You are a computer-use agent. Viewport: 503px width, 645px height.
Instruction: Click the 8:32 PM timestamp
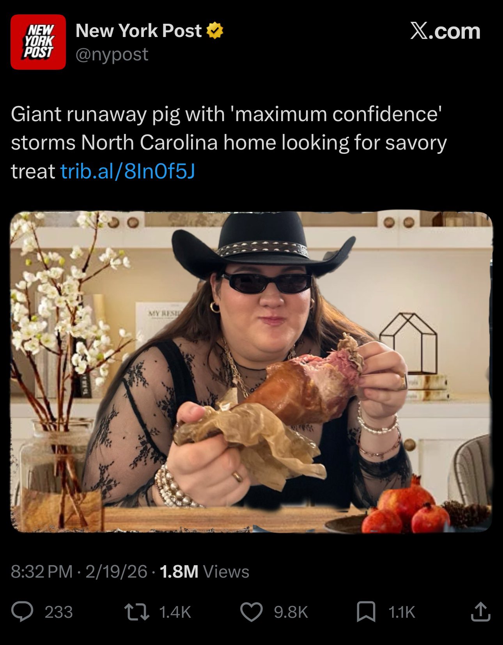[42, 571]
